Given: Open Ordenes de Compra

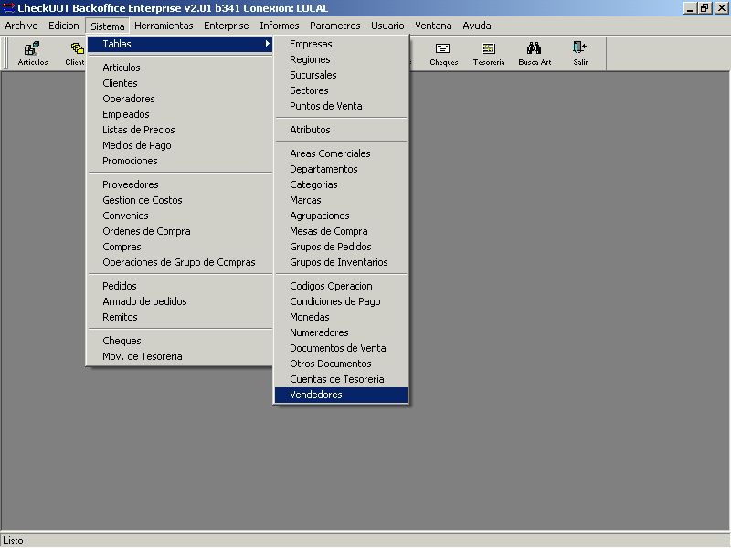Looking at the screenshot, I should tap(180, 231).
